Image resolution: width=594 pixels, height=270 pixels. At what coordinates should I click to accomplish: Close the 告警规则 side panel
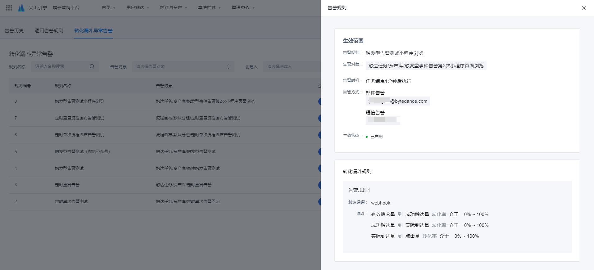583,8
